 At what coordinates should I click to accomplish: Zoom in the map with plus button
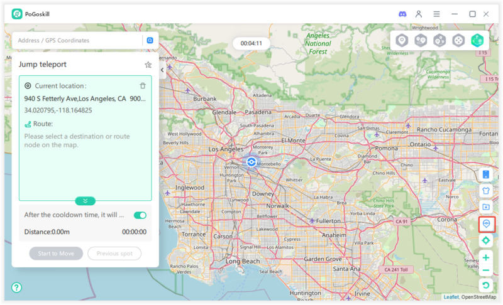[x=486, y=257]
